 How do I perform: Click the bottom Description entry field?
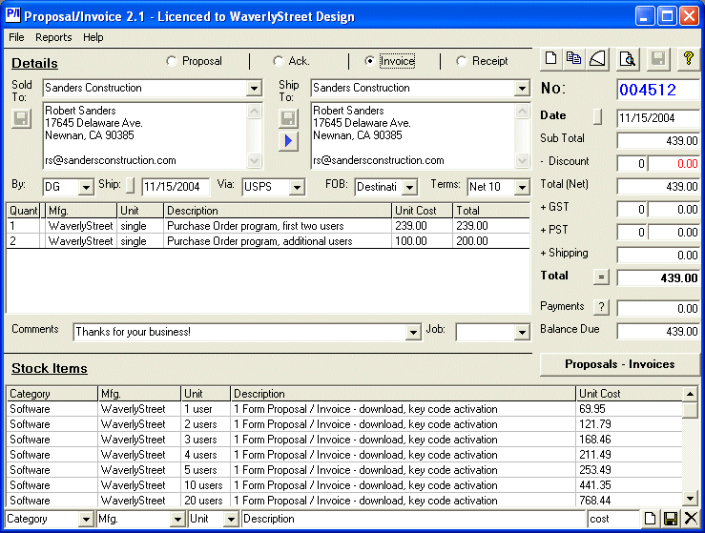413,519
